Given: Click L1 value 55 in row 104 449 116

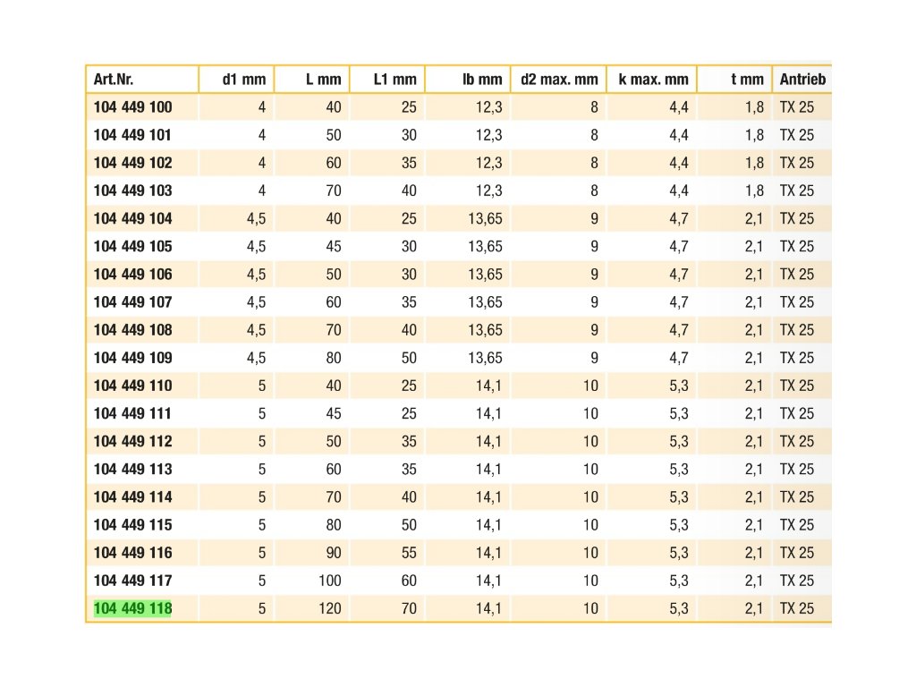Looking at the screenshot, I should click(409, 553).
